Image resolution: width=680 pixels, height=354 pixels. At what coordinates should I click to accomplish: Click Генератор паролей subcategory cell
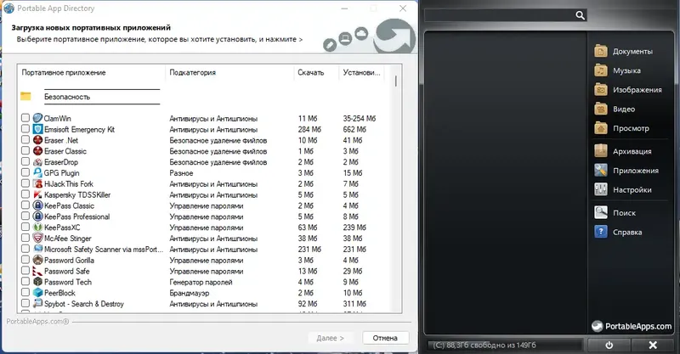pos(201,282)
